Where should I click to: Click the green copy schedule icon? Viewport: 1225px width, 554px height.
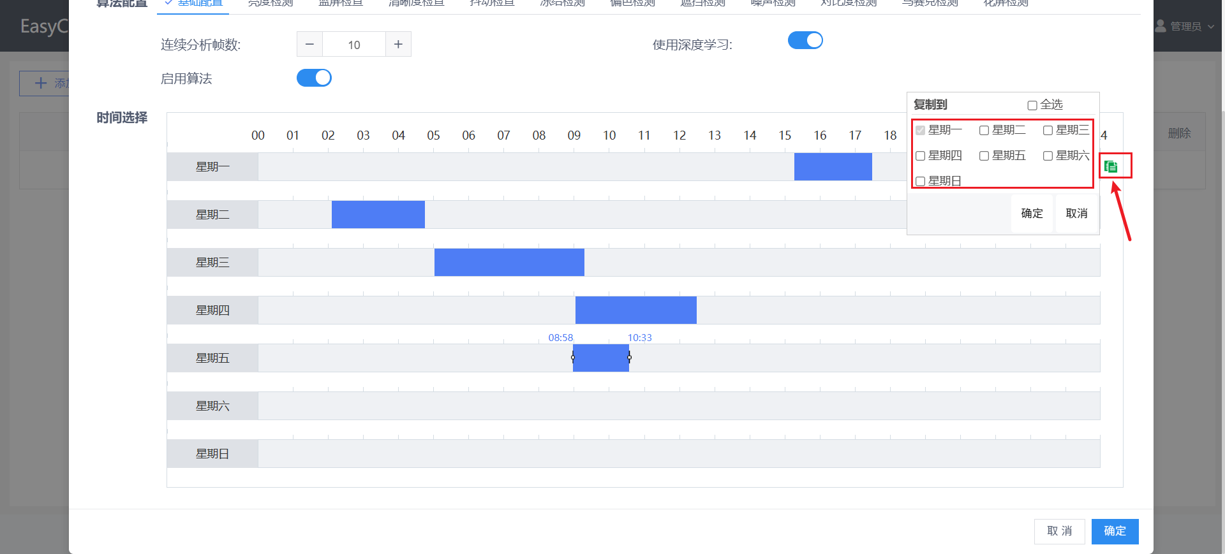pyautogui.click(x=1111, y=166)
